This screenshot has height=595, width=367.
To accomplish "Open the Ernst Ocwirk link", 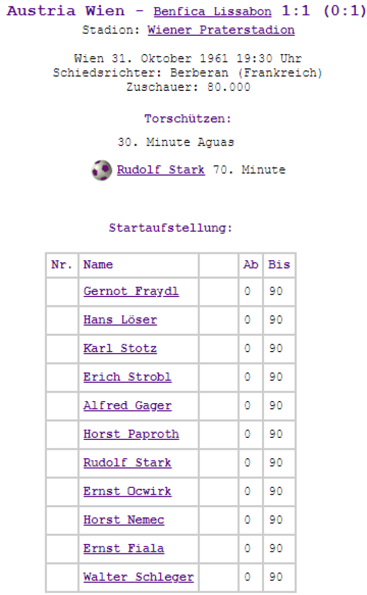I will coord(127,491).
